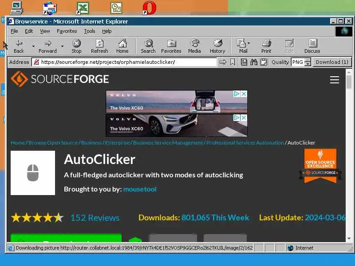Open the SourceForge hamburger menu

point(335,80)
